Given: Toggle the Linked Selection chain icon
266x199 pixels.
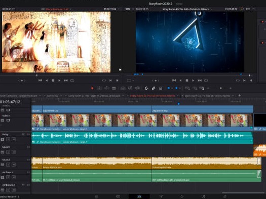Looking at the screenshot, I should tap(154, 88).
